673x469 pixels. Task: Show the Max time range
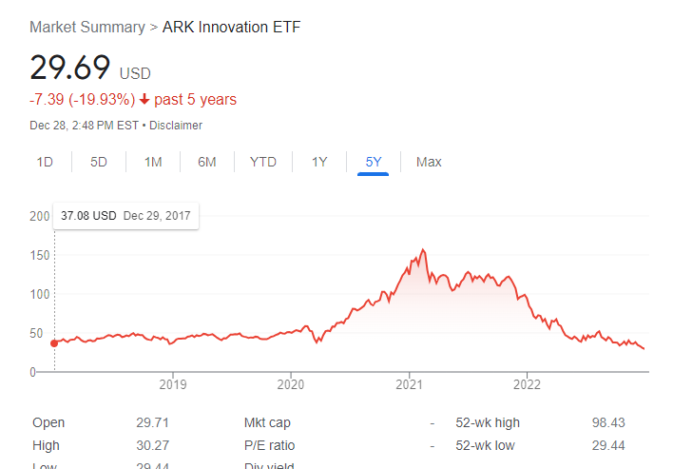pyautogui.click(x=429, y=162)
